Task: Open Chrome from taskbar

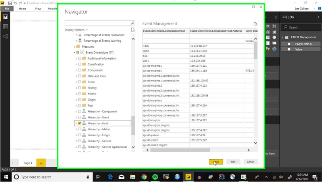Action: click(144, 177)
